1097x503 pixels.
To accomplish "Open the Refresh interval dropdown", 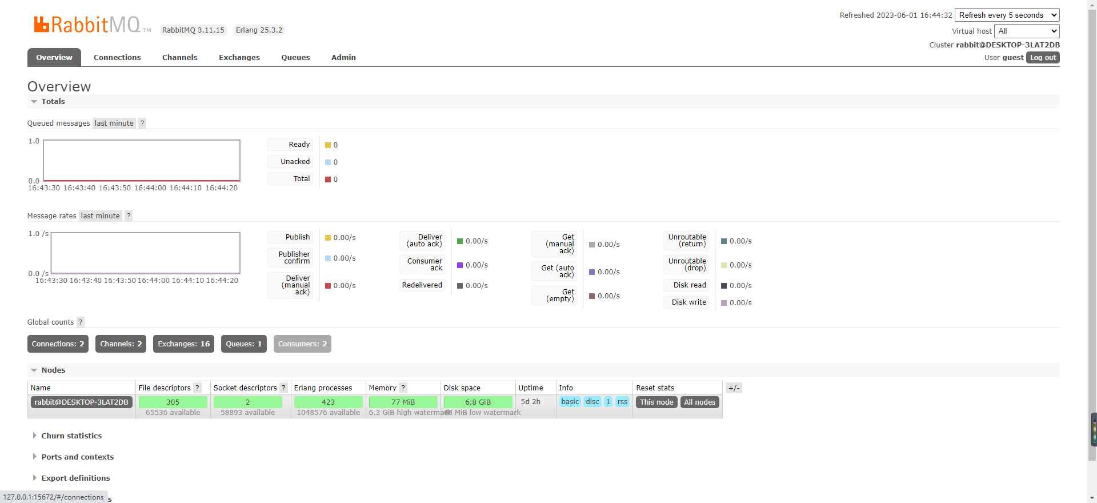I will [x=1007, y=15].
